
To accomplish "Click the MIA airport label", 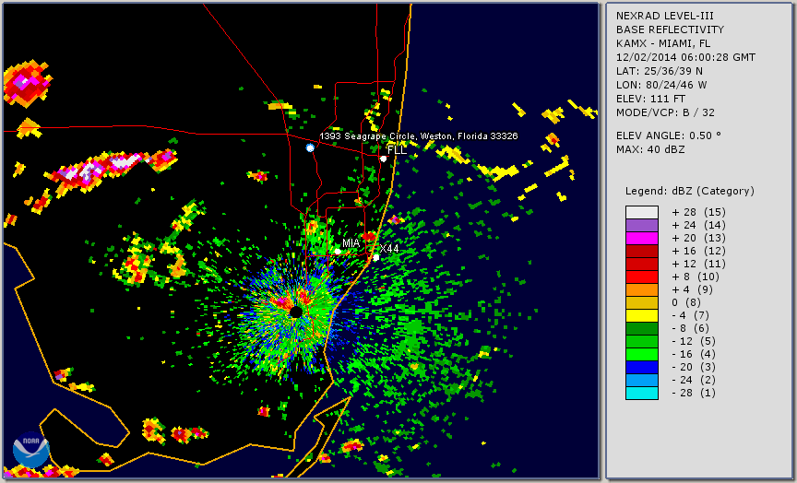I will (351, 243).
